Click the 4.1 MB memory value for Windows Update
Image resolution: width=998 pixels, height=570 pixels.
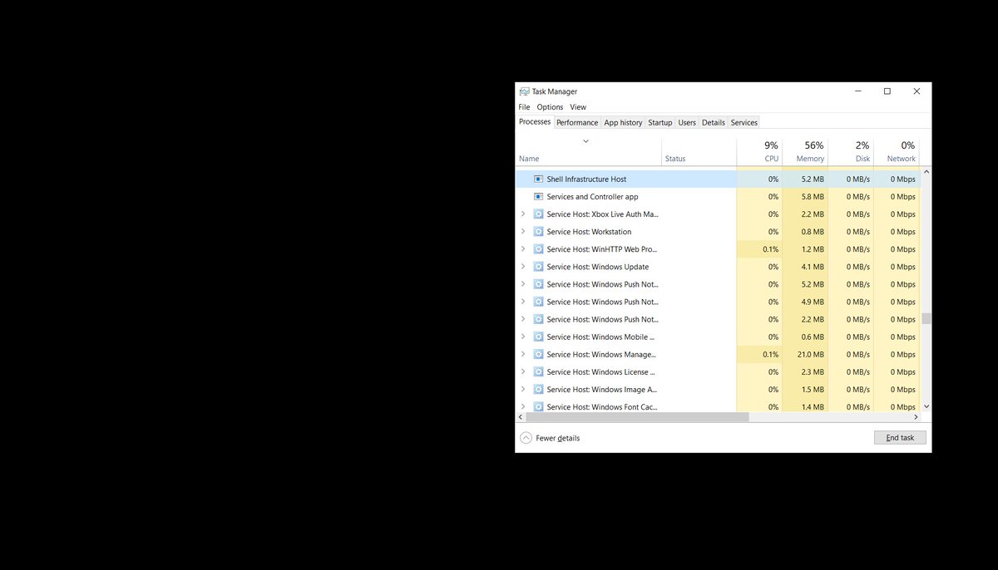tap(813, 268)
